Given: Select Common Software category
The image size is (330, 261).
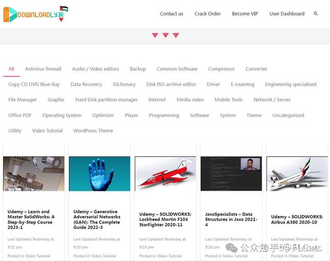Looking at the screenshot, I should (177, 69).
